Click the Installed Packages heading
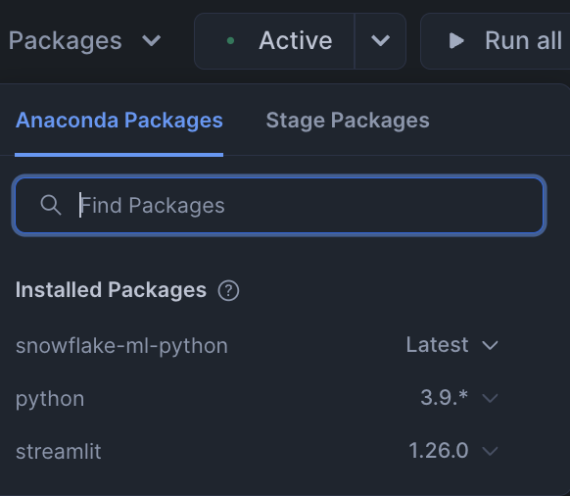 pos(111,290)
